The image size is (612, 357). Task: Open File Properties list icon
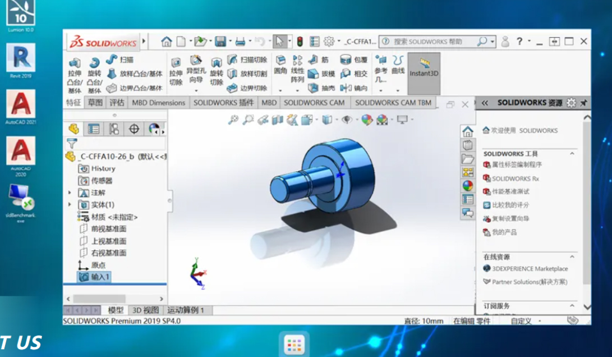[x=315, y=42]
